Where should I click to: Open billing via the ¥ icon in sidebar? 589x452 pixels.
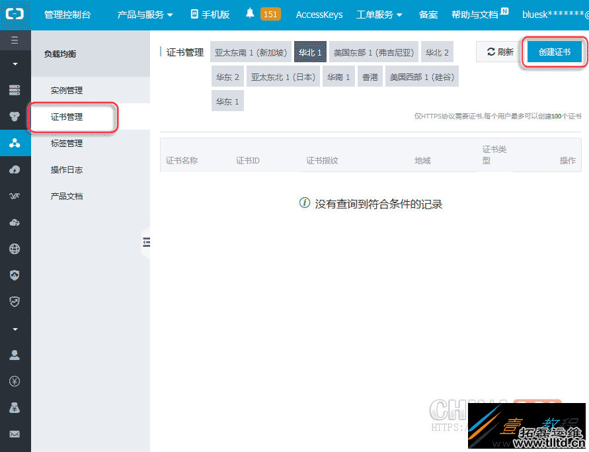(x=15, y=381)
